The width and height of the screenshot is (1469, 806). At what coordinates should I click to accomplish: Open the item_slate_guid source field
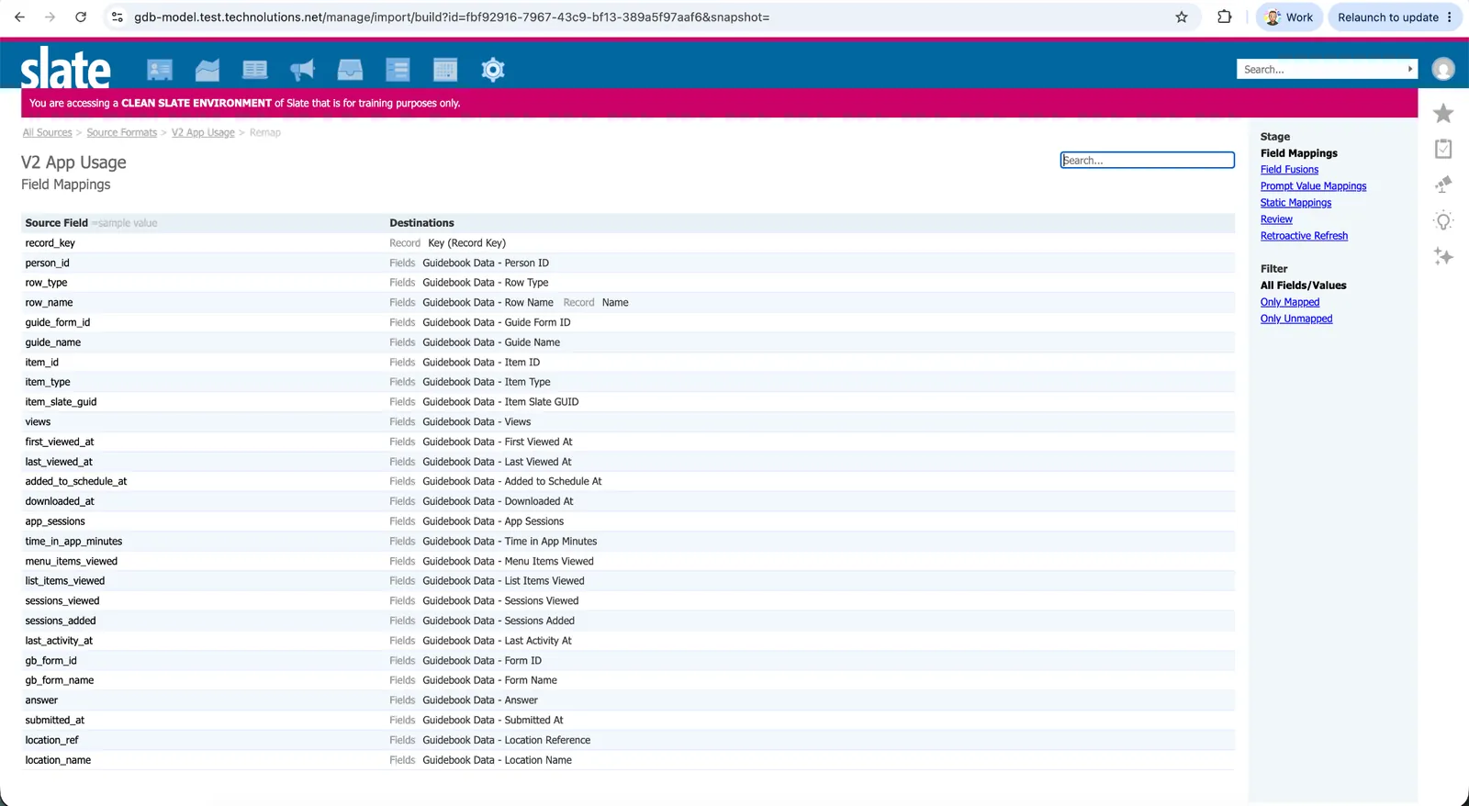coord(61,402)
